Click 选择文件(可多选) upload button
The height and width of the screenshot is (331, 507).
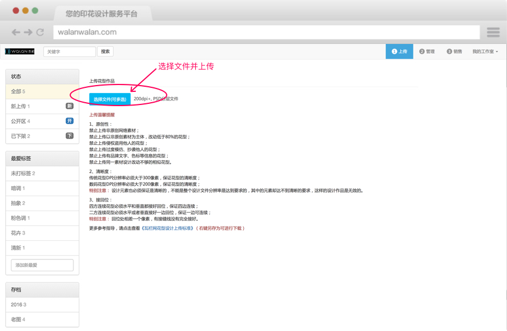[x=110, y=99]
